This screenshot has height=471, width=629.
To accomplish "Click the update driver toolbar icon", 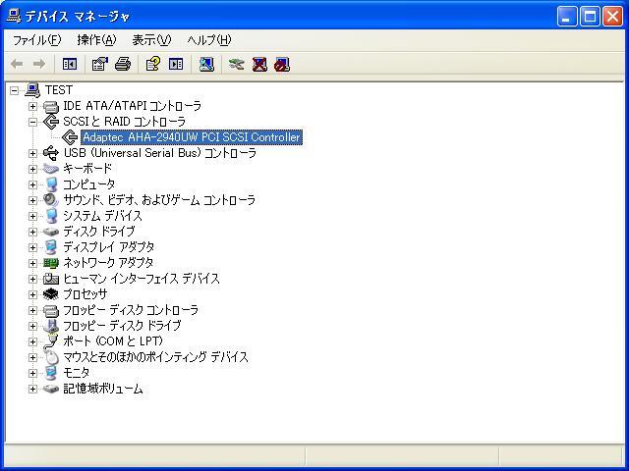I will tap(237, 64).
